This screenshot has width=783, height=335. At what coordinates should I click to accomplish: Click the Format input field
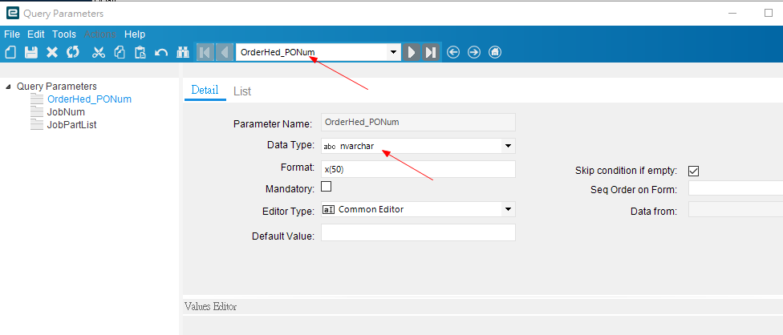418,169
